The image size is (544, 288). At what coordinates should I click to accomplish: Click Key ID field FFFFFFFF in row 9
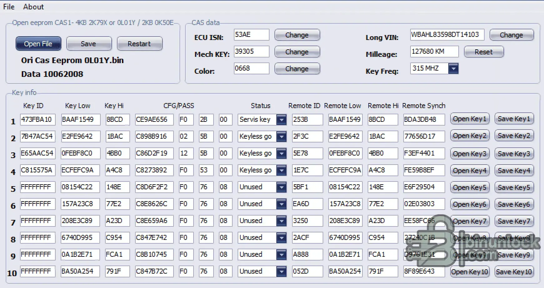click(x=38, y=255)
